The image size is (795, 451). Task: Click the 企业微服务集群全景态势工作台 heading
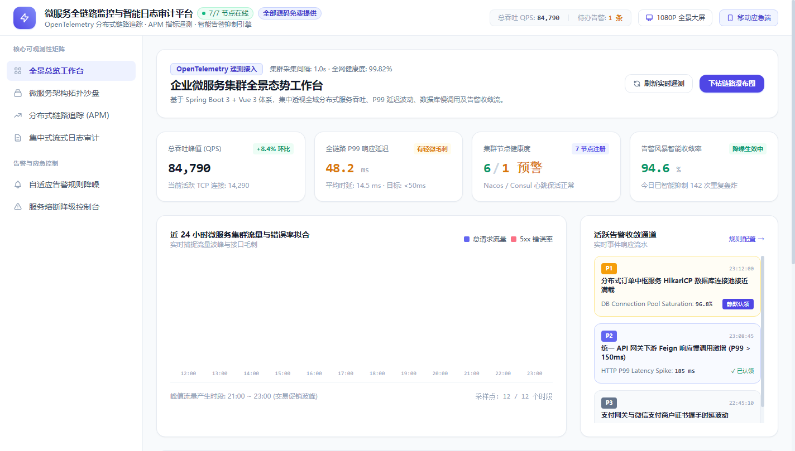246,85
